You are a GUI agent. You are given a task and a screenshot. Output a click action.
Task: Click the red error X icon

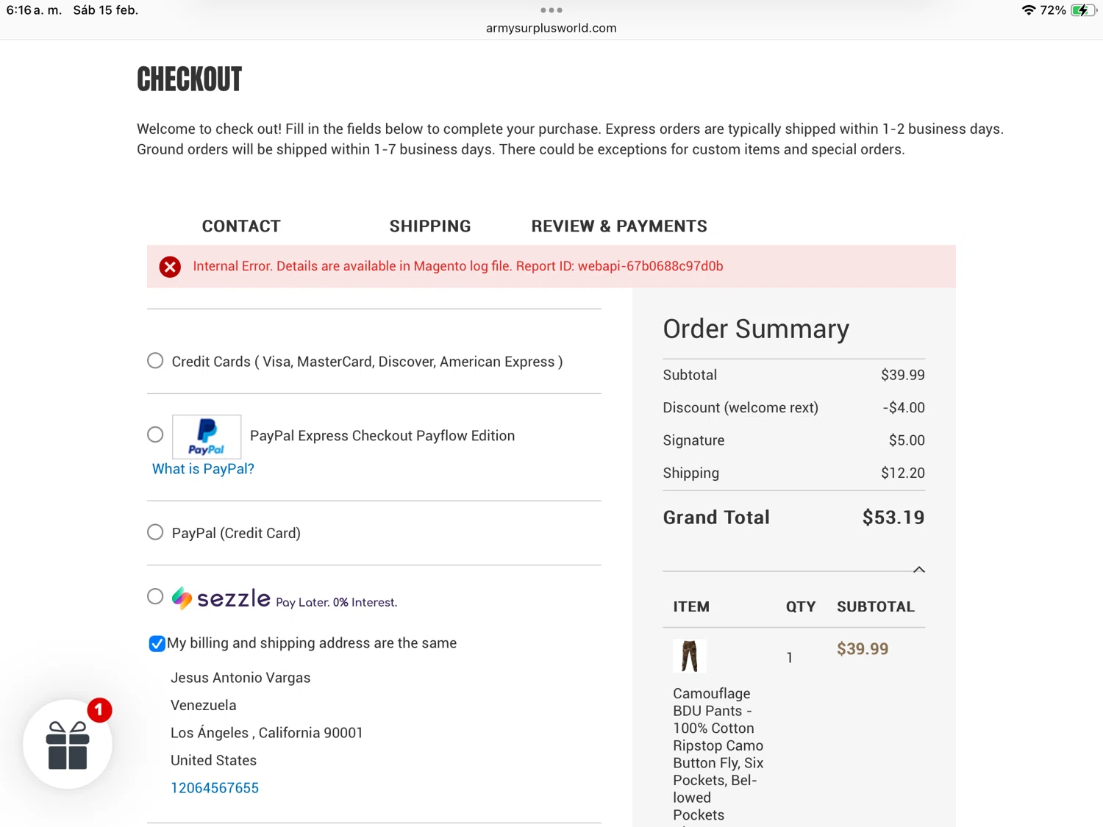coord(170,267)
